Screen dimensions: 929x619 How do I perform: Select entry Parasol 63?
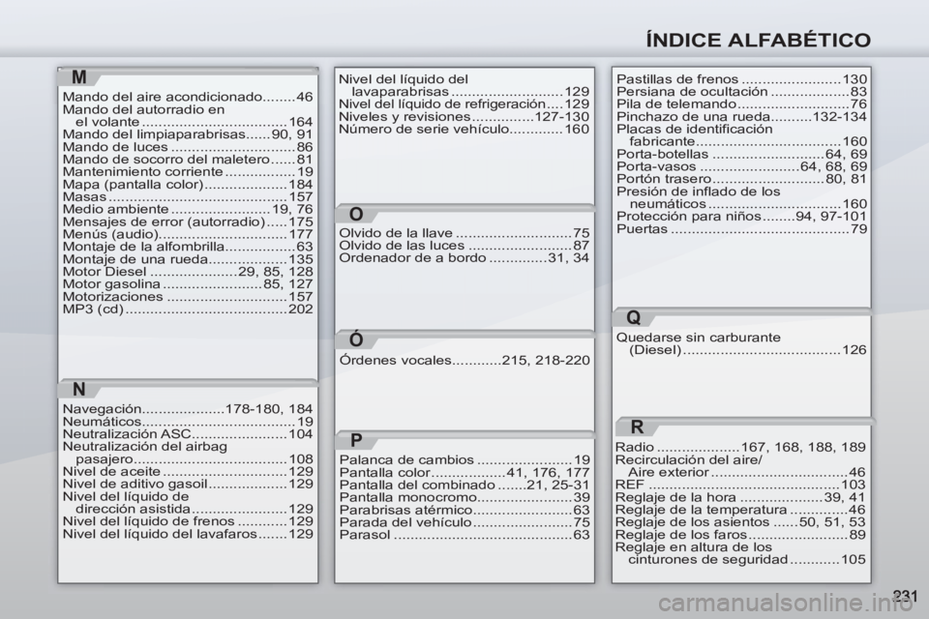pyautogui.click(x=464, y=535)
